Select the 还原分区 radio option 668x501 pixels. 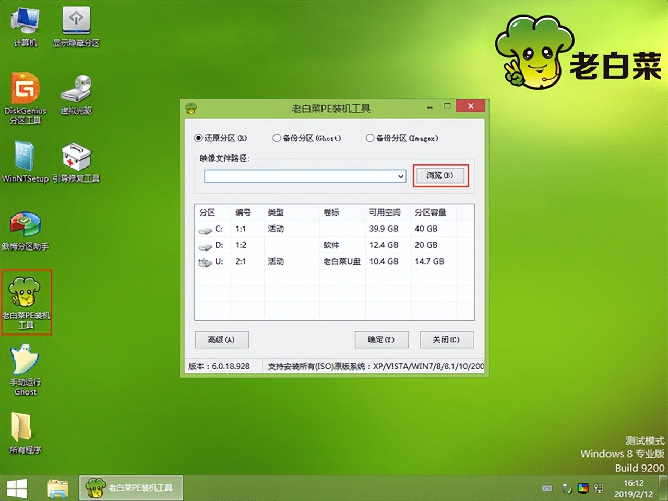pyautogui.click(x=198, y=138)
